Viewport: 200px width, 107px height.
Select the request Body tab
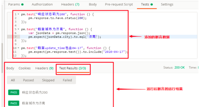pyautogui.click(x=93, y=4)
